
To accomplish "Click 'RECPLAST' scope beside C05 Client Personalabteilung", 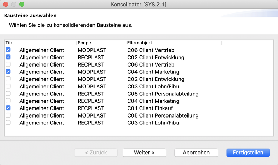I will (91, 94).
